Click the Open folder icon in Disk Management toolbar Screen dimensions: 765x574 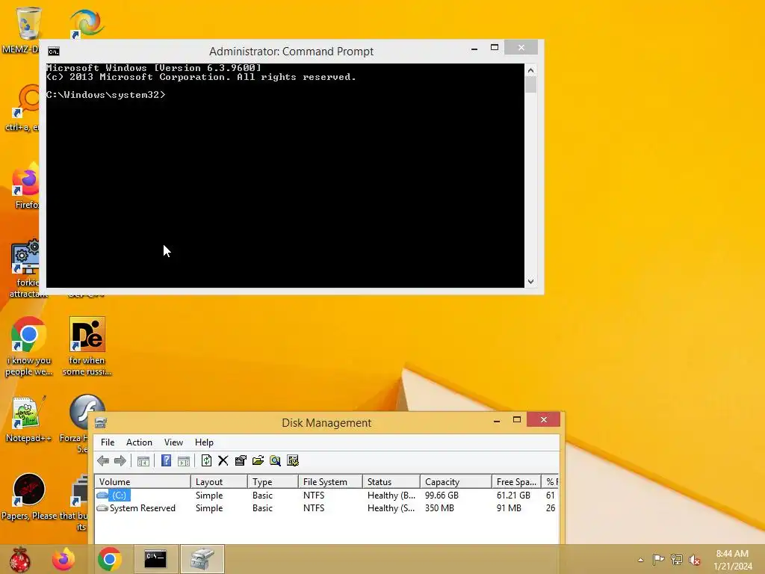pos(258,460)
